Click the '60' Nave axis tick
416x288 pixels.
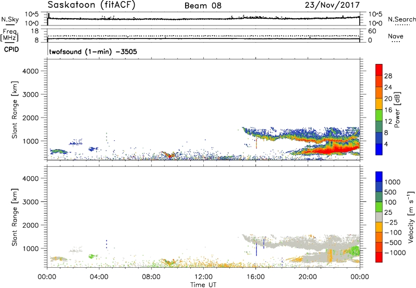point(372,31)
